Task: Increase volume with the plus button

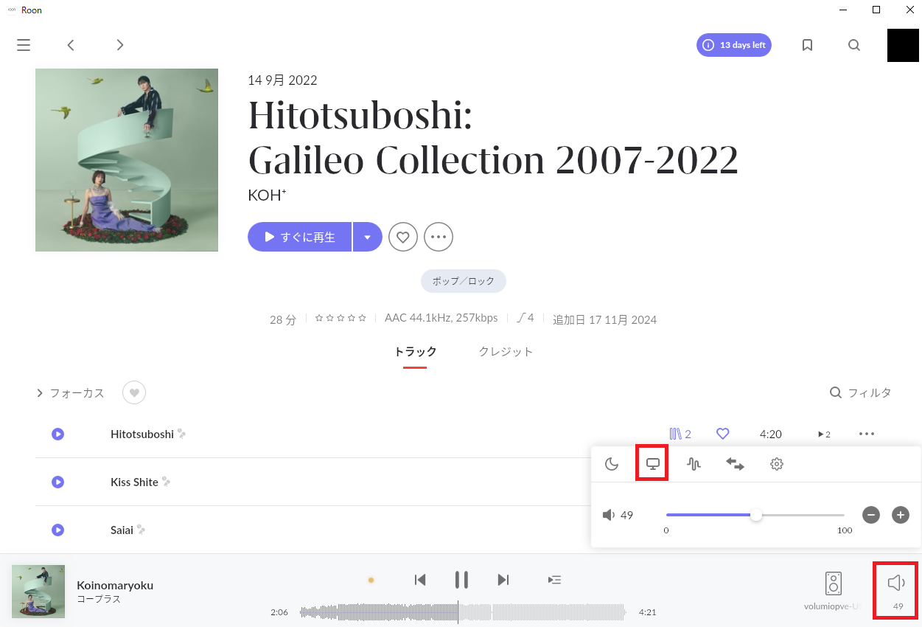Action: point(901,515)
